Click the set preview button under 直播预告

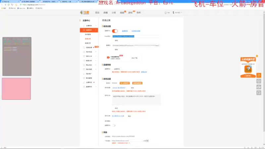117,69
